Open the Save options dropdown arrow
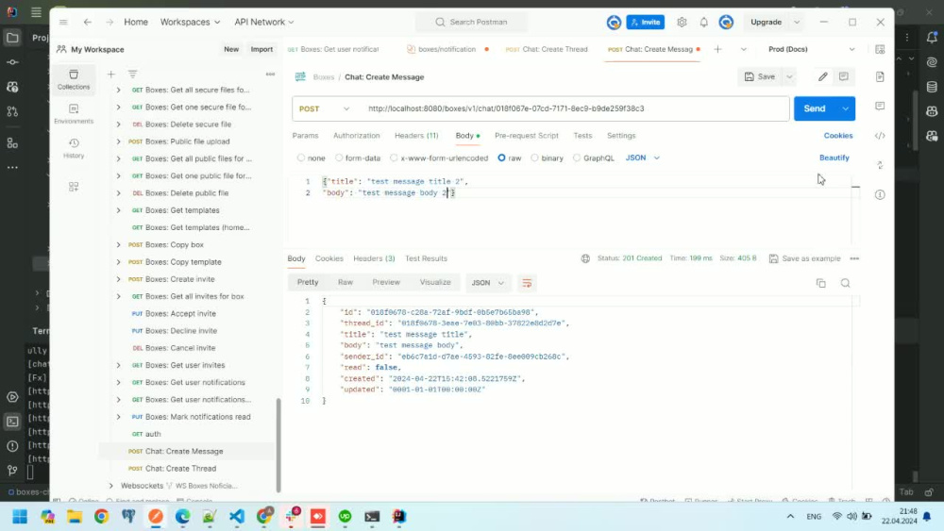 (789, 76)
